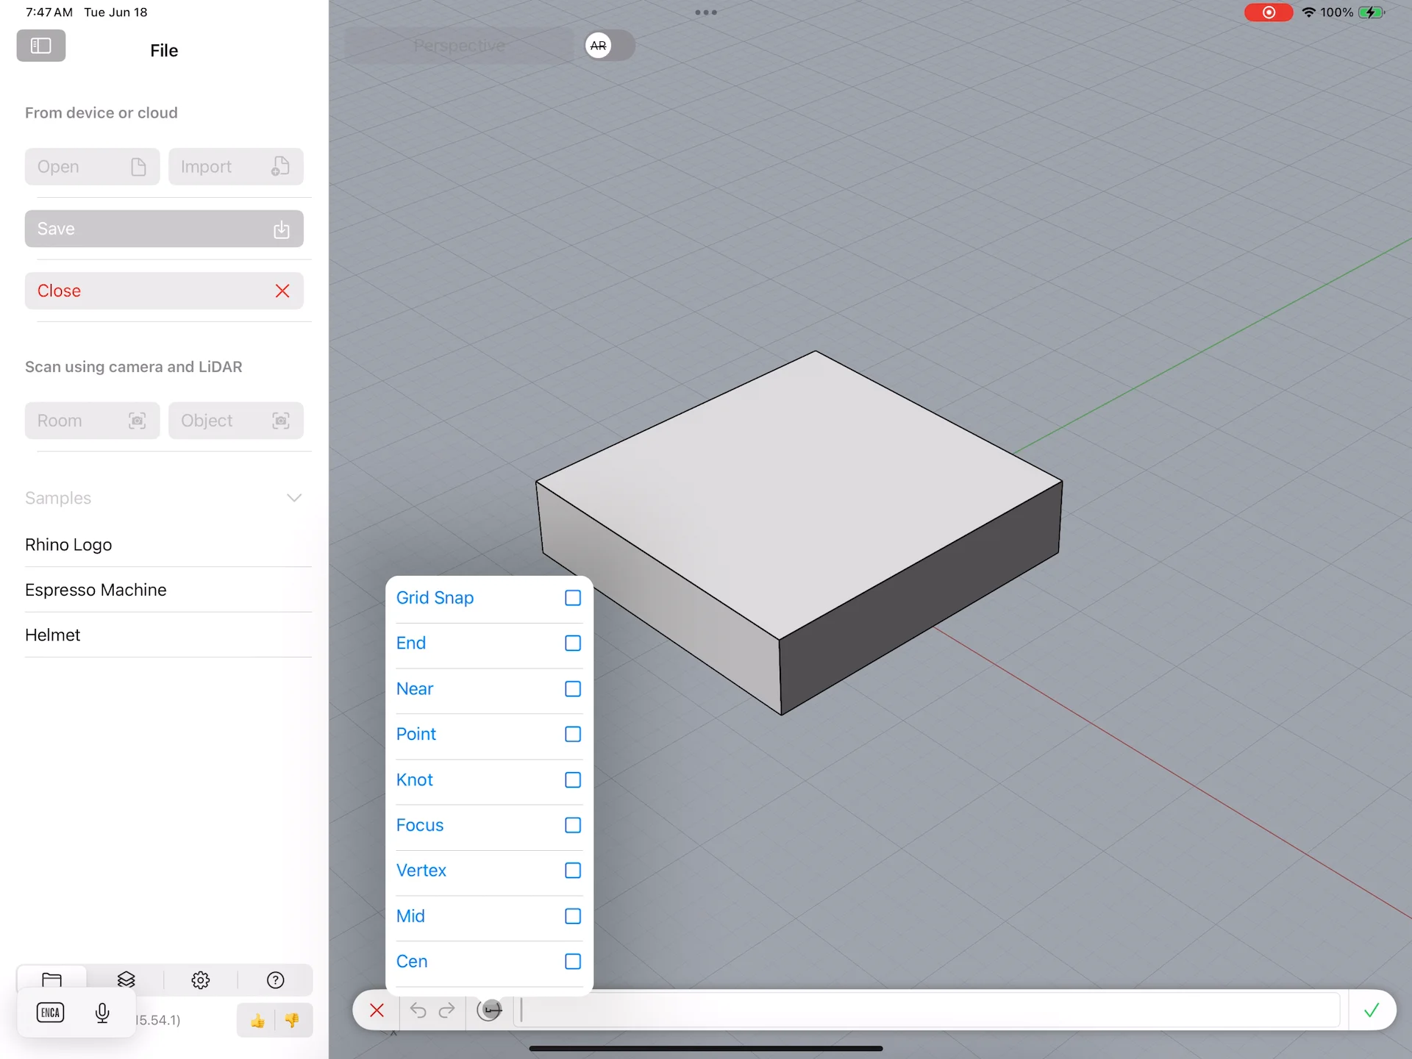Enable the End object snap checkbox
1412x1059 pixels.
pyautogui.click(x=572, y=643)
